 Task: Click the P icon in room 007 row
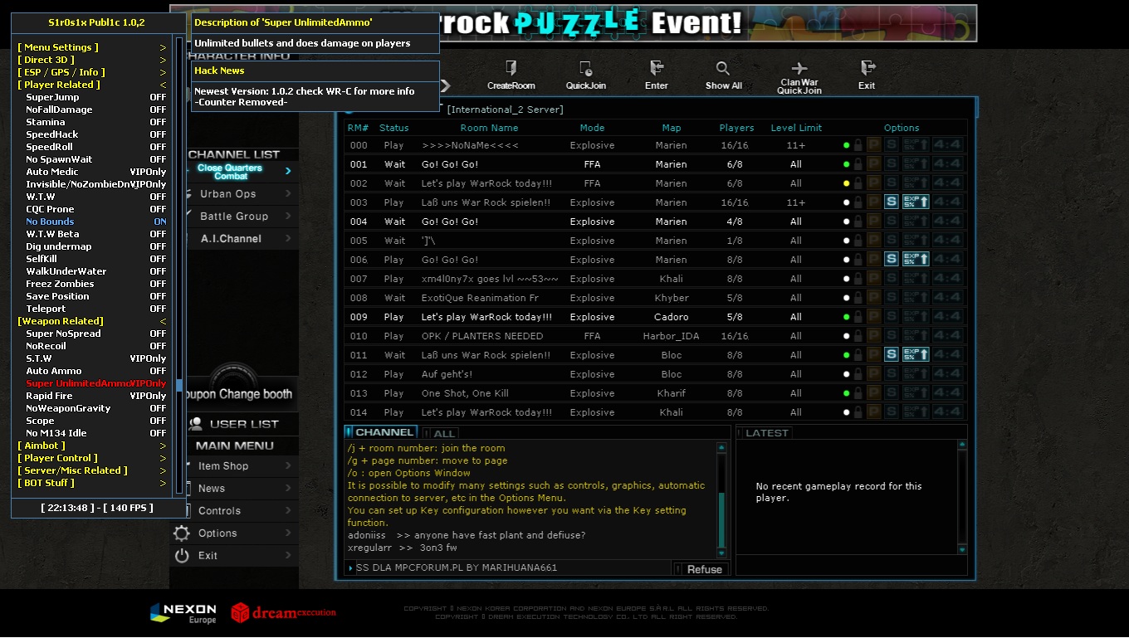[x=873, y=279]
